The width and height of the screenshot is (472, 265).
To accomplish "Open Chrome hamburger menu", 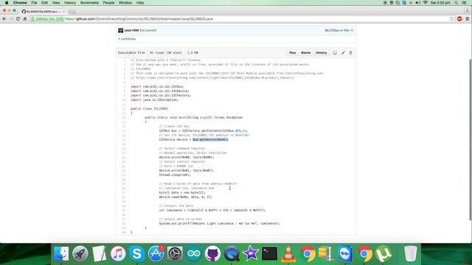I will click(x=467, y=18).
